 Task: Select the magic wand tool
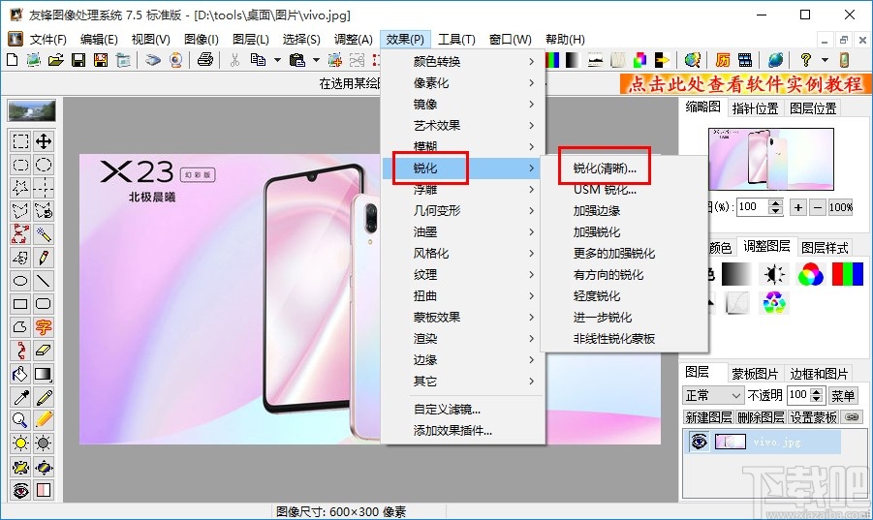tap(44, 234)
